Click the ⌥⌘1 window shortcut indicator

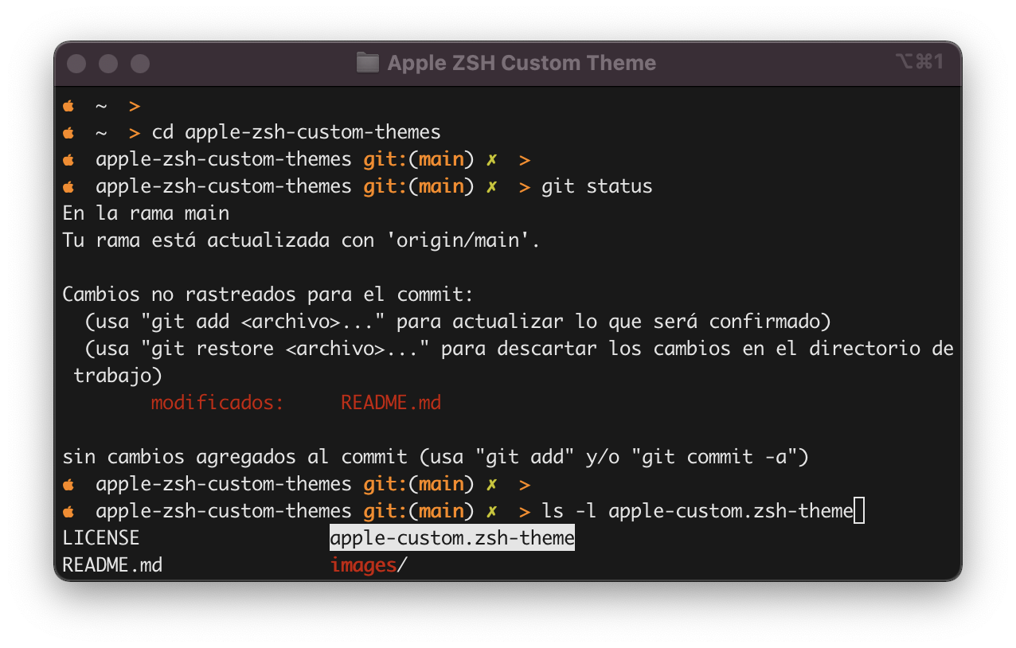click(x=919, y=62)
